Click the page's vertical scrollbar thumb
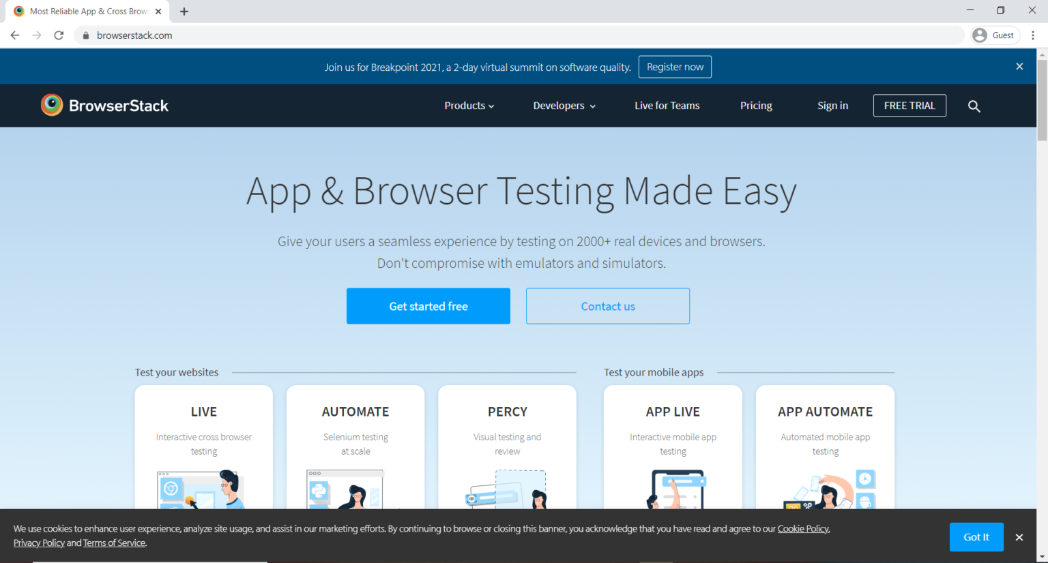The image size is (1048, 563). click(x=1042, y=99)
